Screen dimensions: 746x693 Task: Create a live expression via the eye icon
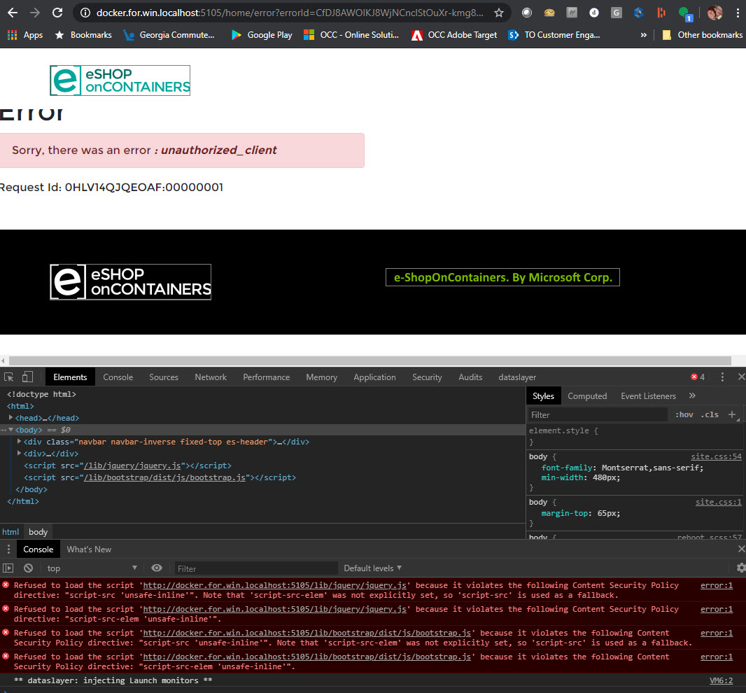coord(156,568)
